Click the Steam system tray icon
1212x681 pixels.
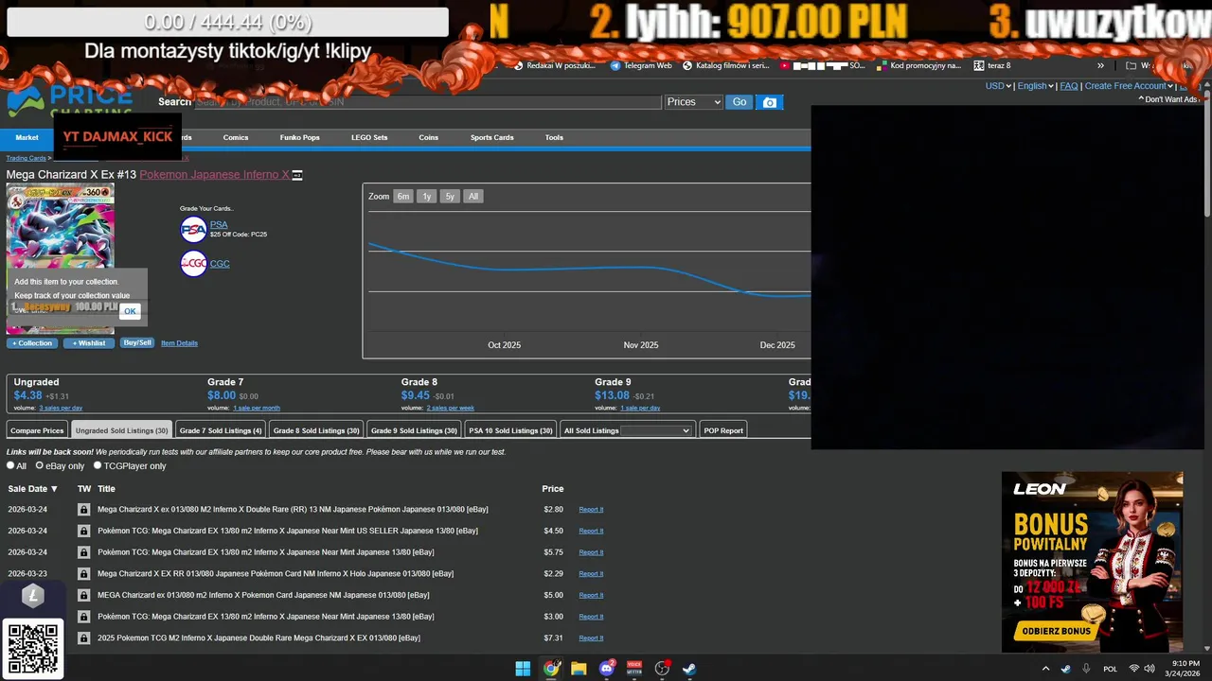[1066, 669]
